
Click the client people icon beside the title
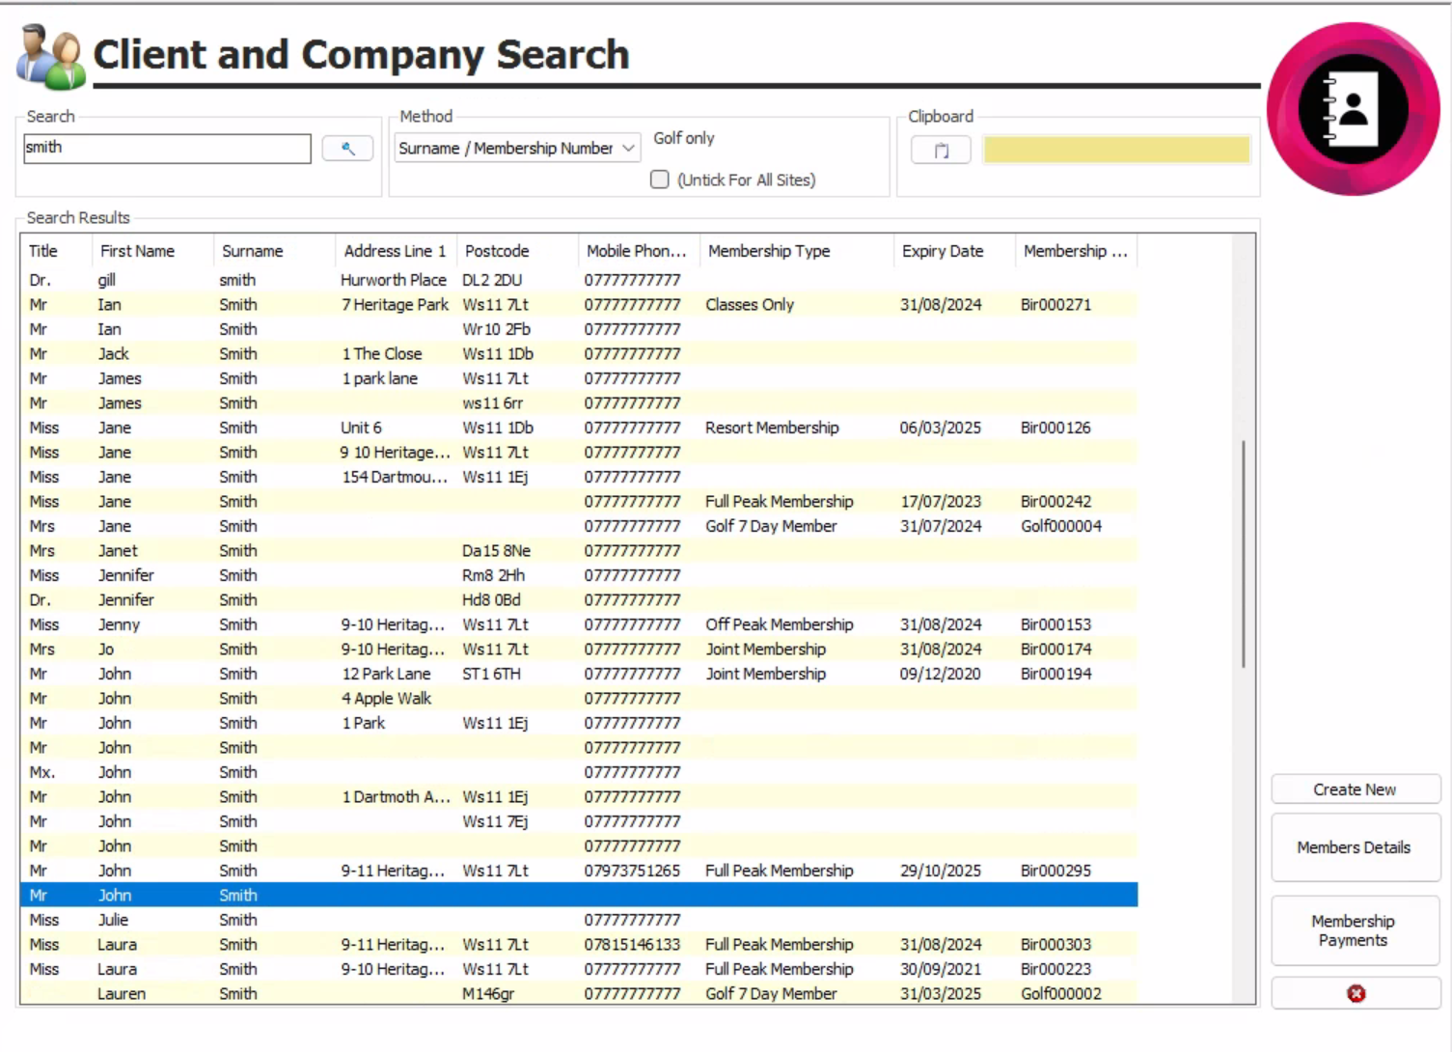coord(49,58)
